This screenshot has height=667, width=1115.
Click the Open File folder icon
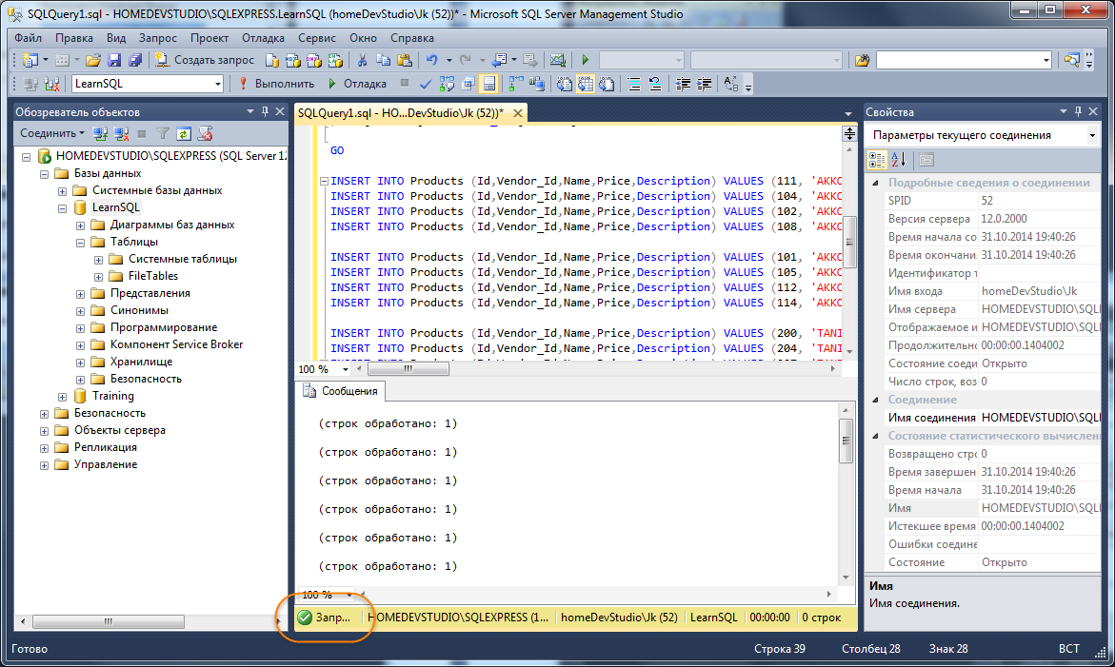click(x=93, y=60)
